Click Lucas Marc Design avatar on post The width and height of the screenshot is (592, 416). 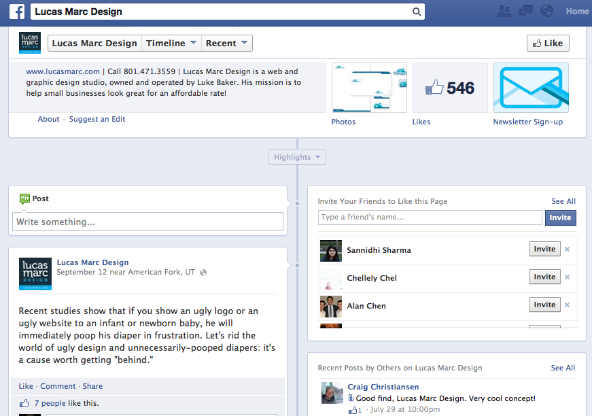35,274
